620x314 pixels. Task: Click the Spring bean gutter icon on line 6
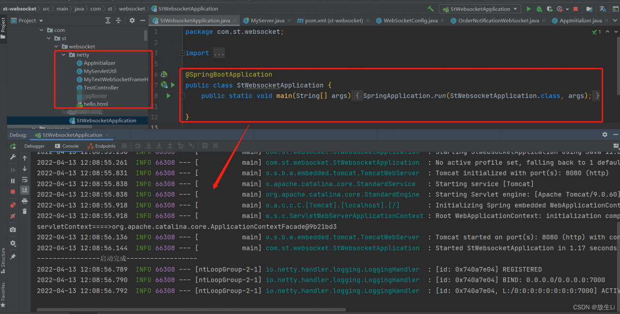[164, 75]
